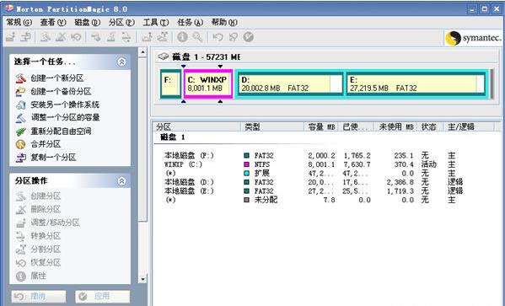Click the orange icon beside 合并分区
This screenshot has width=505, height=306.
click(x=20, y=144)
